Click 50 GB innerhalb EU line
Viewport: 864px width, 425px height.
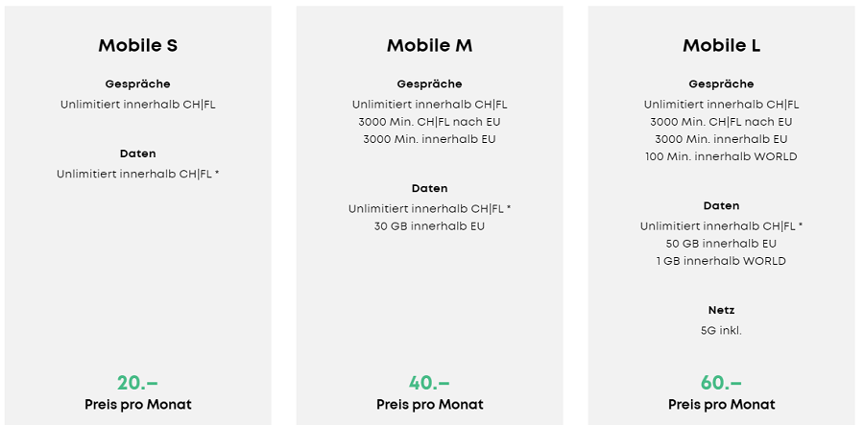tap(721, 244)
